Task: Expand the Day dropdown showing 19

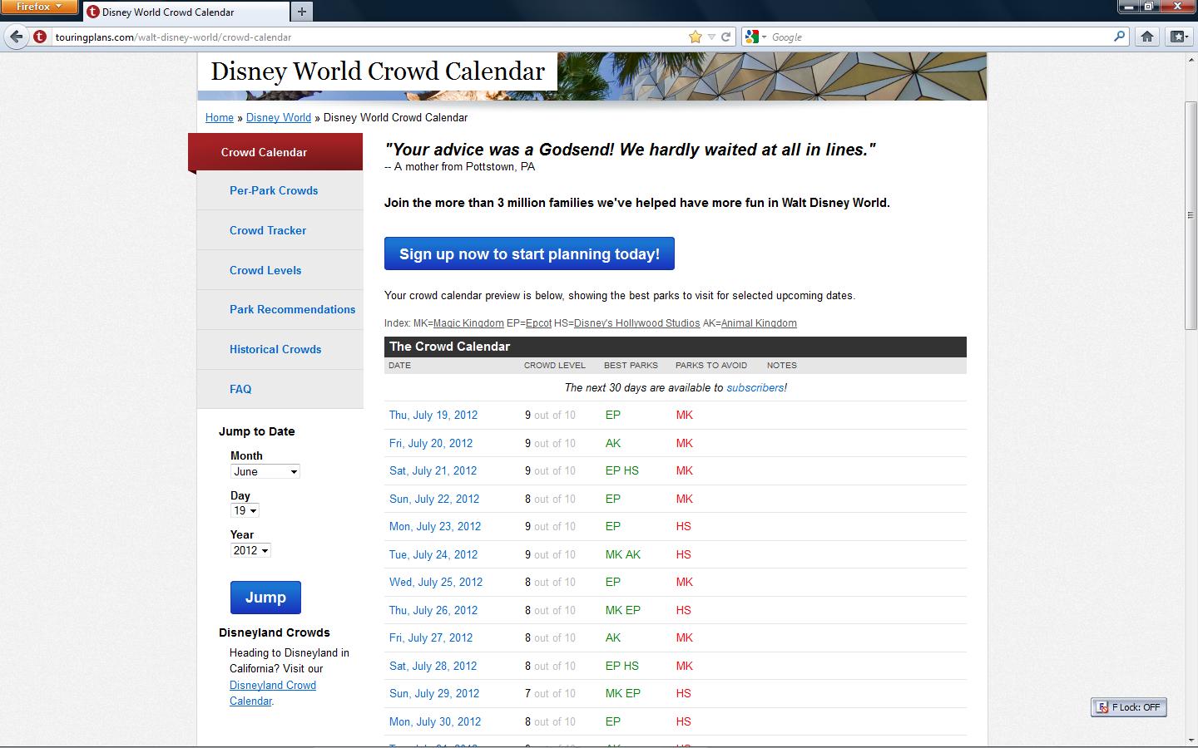Action: tap(245, 510)
